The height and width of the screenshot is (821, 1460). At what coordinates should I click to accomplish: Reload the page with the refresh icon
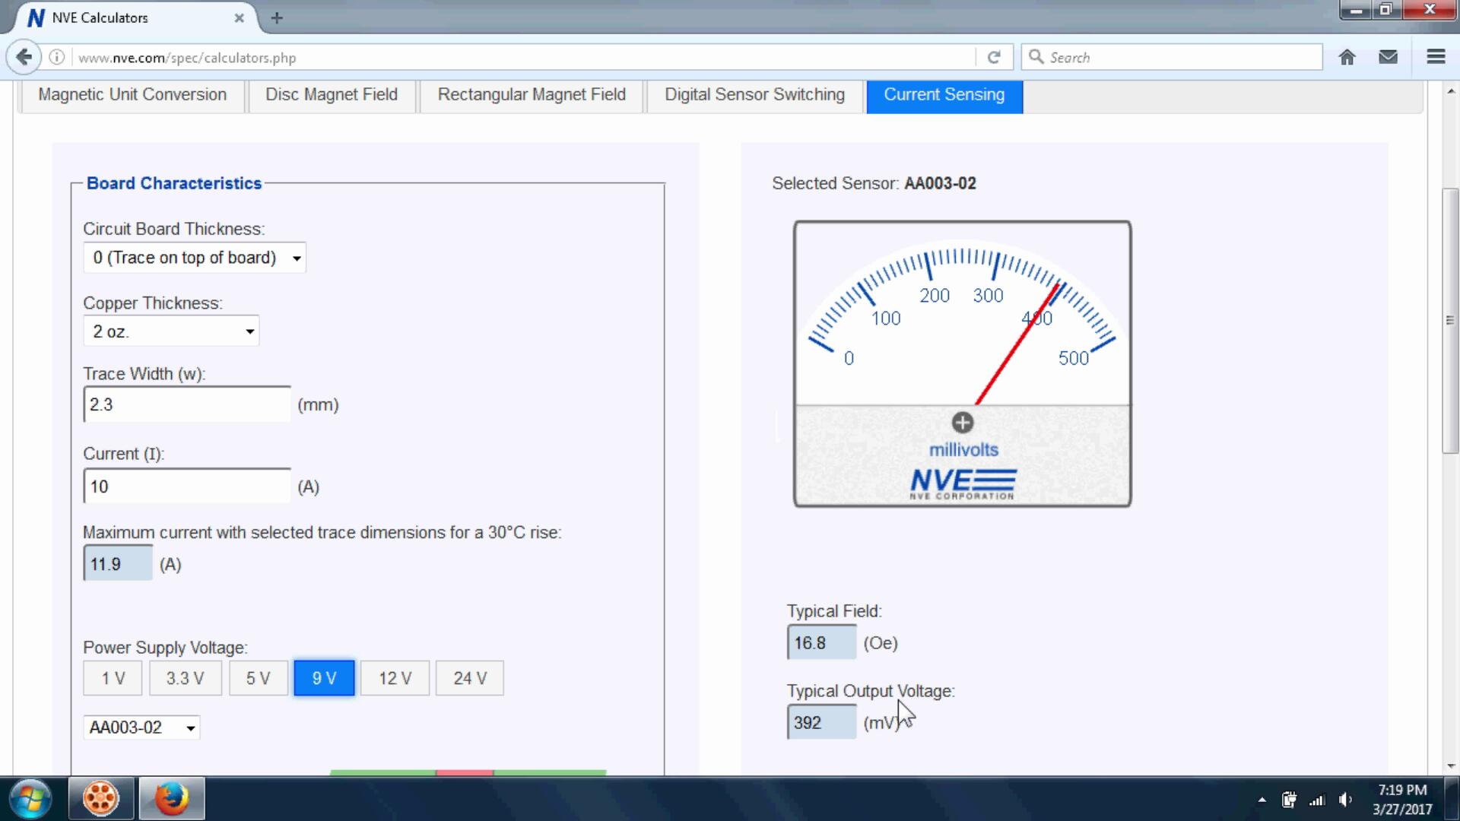coord(993,57)
